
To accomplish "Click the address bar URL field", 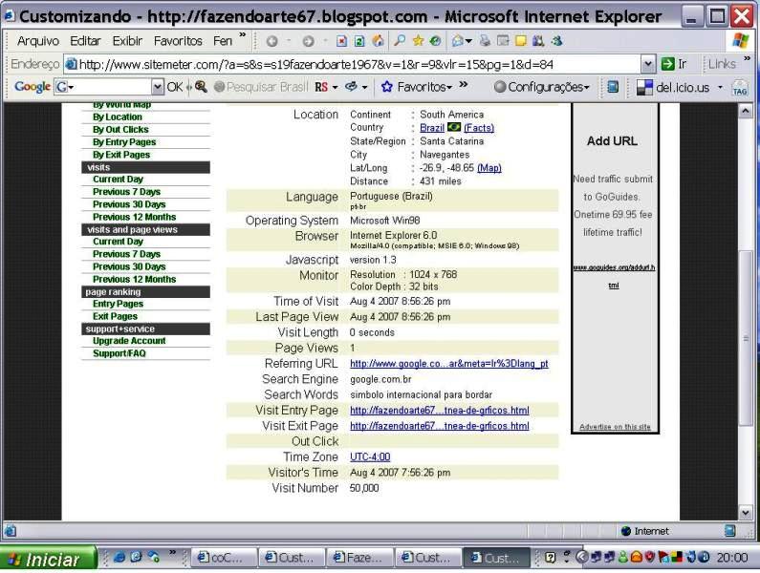I will pyautogui.click(x=358, y=64).
